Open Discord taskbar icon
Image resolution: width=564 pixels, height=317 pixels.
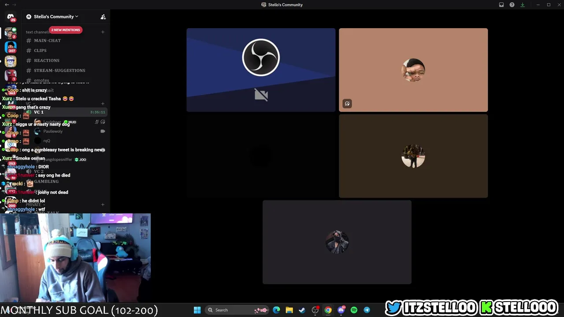pyautogui.click(x=341, y=310)
